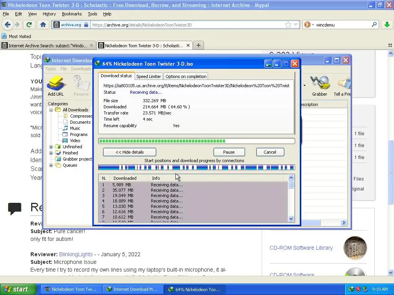This screenshot has height=295, width=394.
Task: Click the Add URL icon in IDM
Action: [x=56, y=86]
